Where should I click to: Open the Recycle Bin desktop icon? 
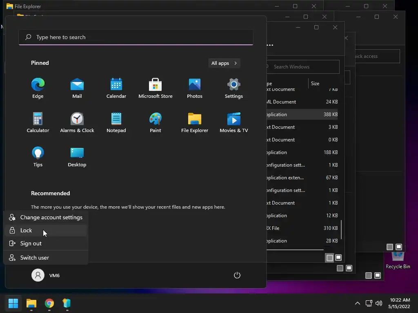pos(398,261)
